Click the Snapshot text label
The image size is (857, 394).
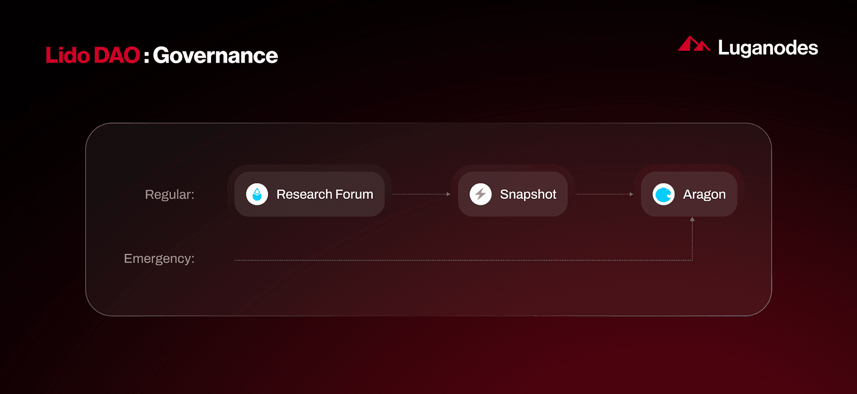(528, 195)
